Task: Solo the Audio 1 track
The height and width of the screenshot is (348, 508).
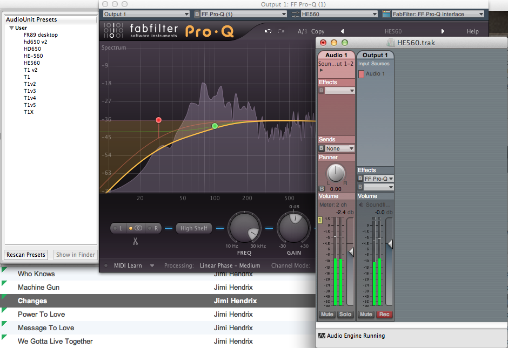Action: point(345,315)
